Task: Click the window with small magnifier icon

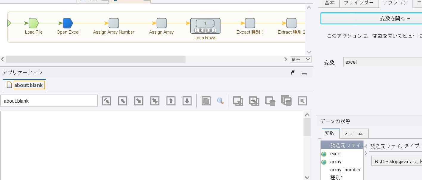Action: 302,101
